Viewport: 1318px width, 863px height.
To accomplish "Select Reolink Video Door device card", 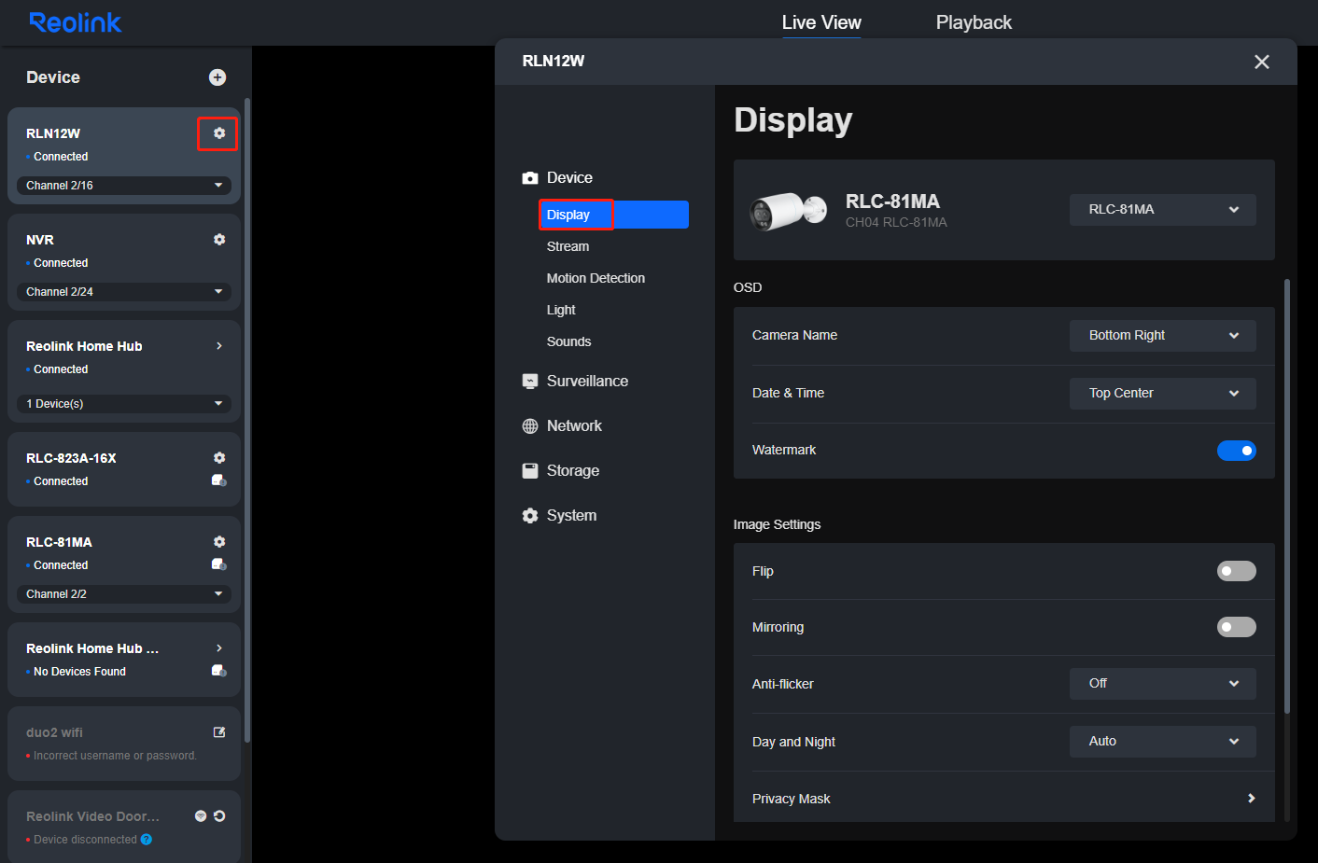I will [124, 827].
